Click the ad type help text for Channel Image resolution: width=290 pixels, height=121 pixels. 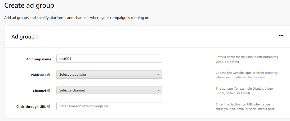244,91
